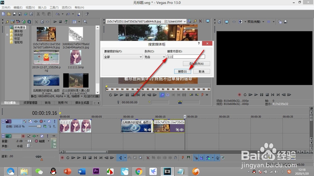Viewport: 314px width, 176px height.
Task: Open the 文件(F) menu
Action: click(6, 8)
